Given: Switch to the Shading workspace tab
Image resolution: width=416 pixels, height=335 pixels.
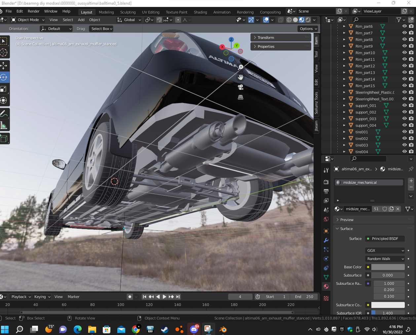Looking at the screenshot, I should pyautogui.click(x=200, y=12).
